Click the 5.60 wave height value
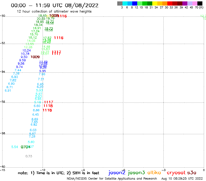206x181 pixels. coord(31,142)
